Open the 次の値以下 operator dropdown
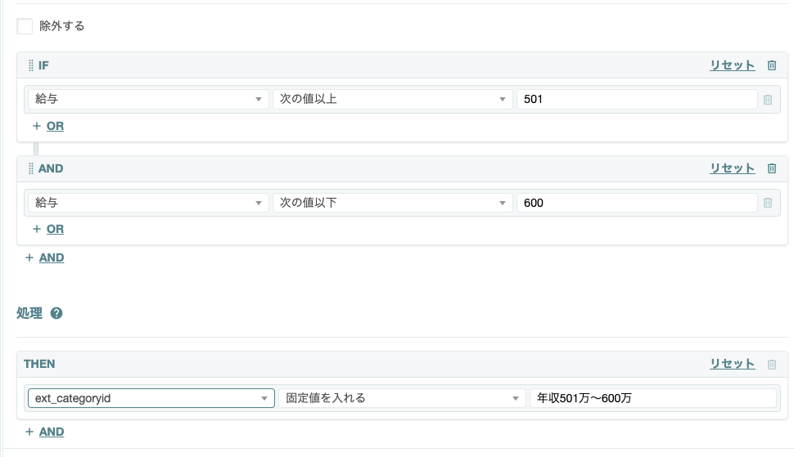Screen dimensions: 794x457 point(392,203)
